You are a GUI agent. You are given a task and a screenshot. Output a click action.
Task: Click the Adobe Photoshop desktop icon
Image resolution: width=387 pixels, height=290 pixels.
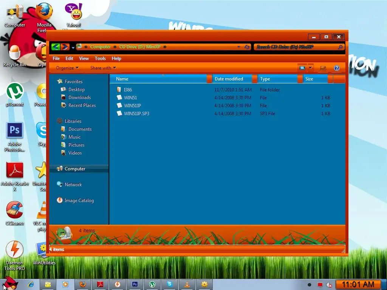(15, 137)
